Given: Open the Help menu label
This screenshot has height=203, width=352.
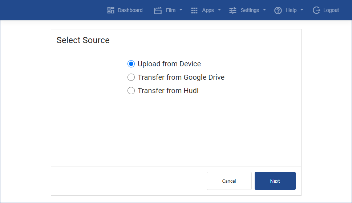Looking at the screenshot, I should (291, 10).
